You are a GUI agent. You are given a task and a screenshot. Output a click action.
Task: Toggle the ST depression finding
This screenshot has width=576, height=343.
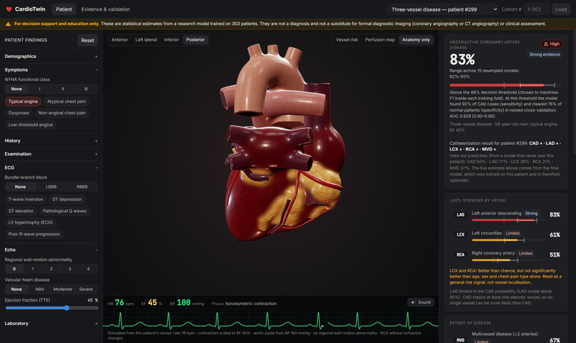tap(67, 199)
